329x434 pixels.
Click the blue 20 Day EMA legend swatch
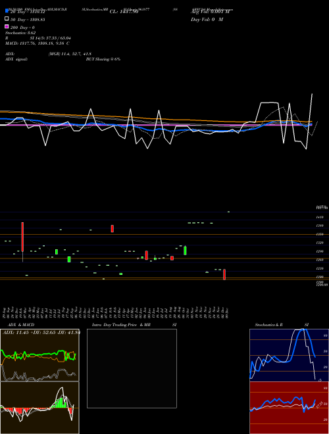[7, 11]
